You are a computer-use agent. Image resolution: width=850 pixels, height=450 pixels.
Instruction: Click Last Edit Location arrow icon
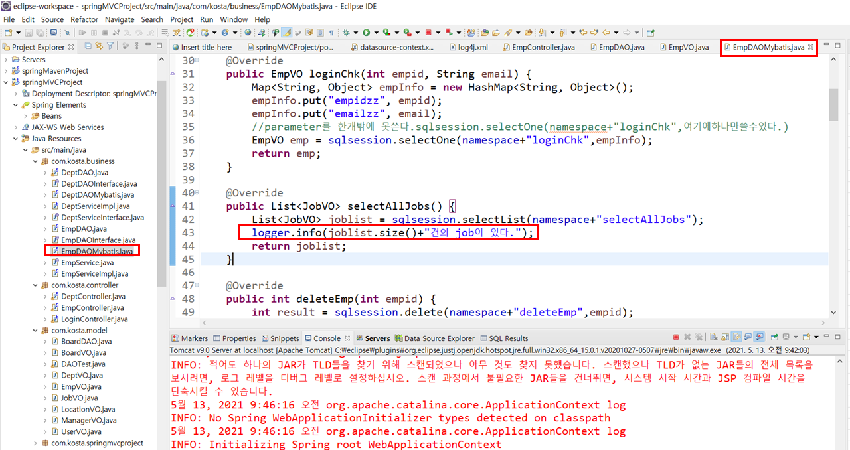[x=584, y=32]
